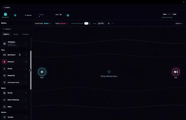
Task: Click the back chevron beside Home
Action: coord(4,7)
